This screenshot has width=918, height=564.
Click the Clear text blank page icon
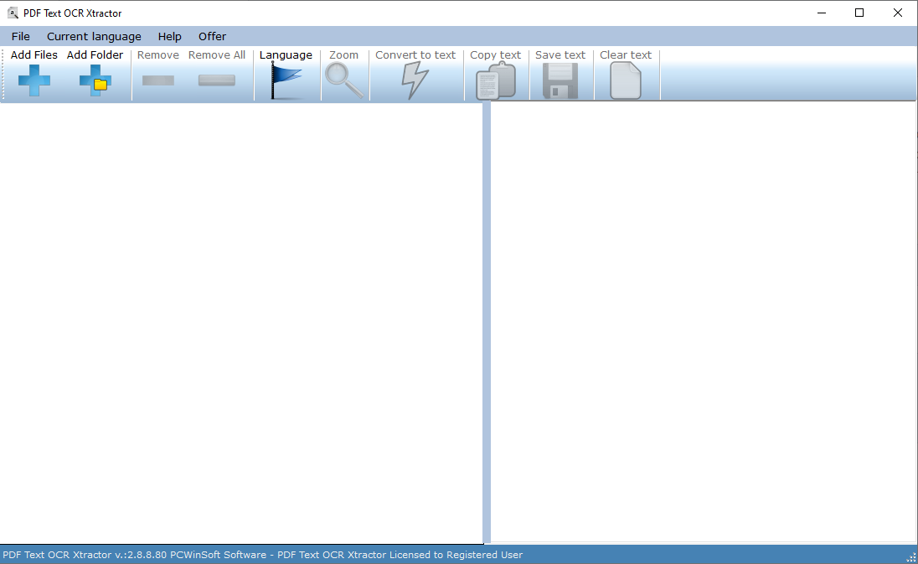click(625, 81)
